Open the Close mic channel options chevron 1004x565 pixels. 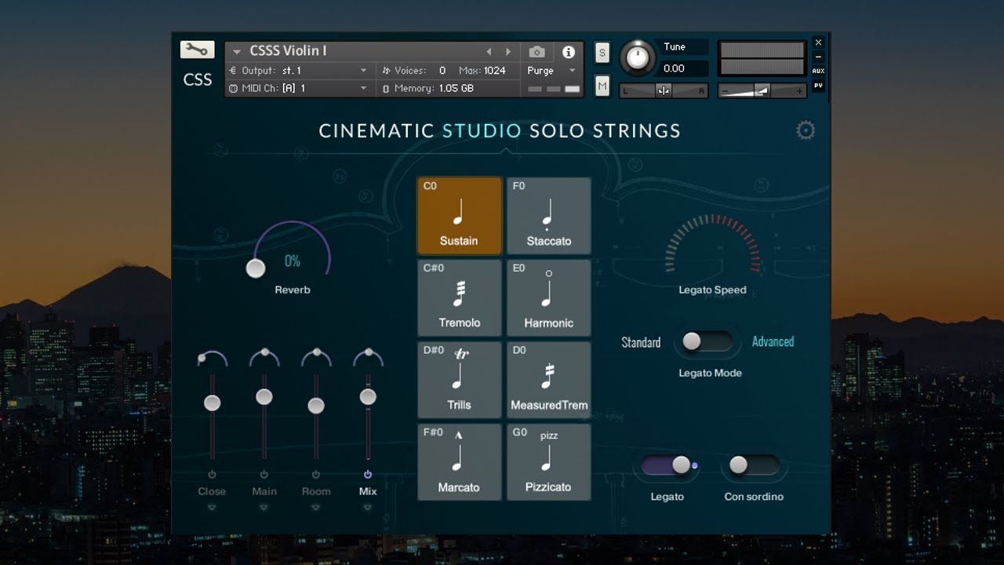click(211, 507)
